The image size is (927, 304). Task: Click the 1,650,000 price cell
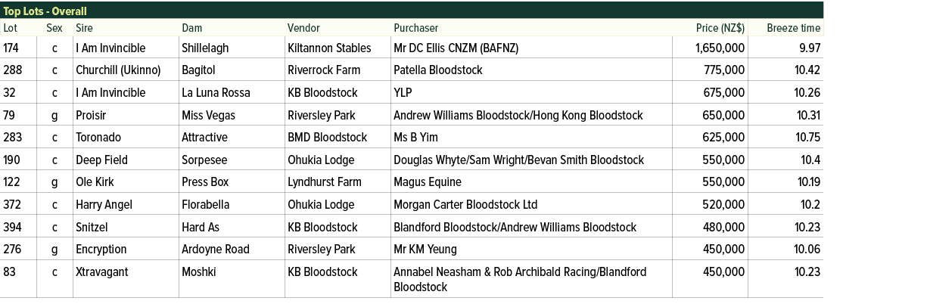coord(720,48)
